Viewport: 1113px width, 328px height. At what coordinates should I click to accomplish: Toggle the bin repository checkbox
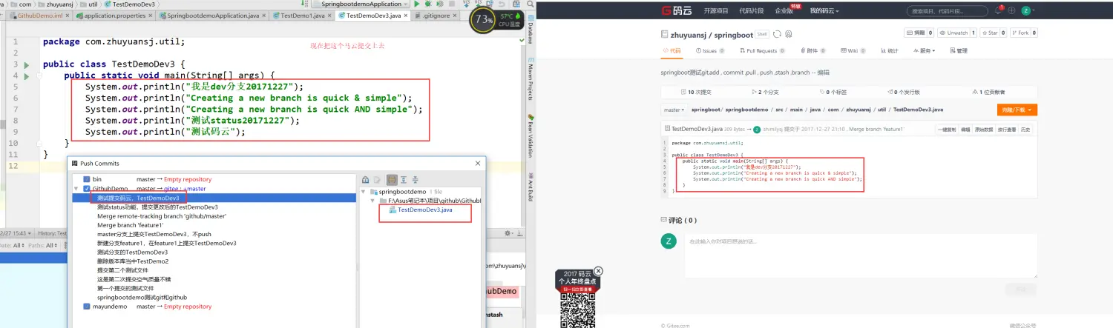pos(87,179)
